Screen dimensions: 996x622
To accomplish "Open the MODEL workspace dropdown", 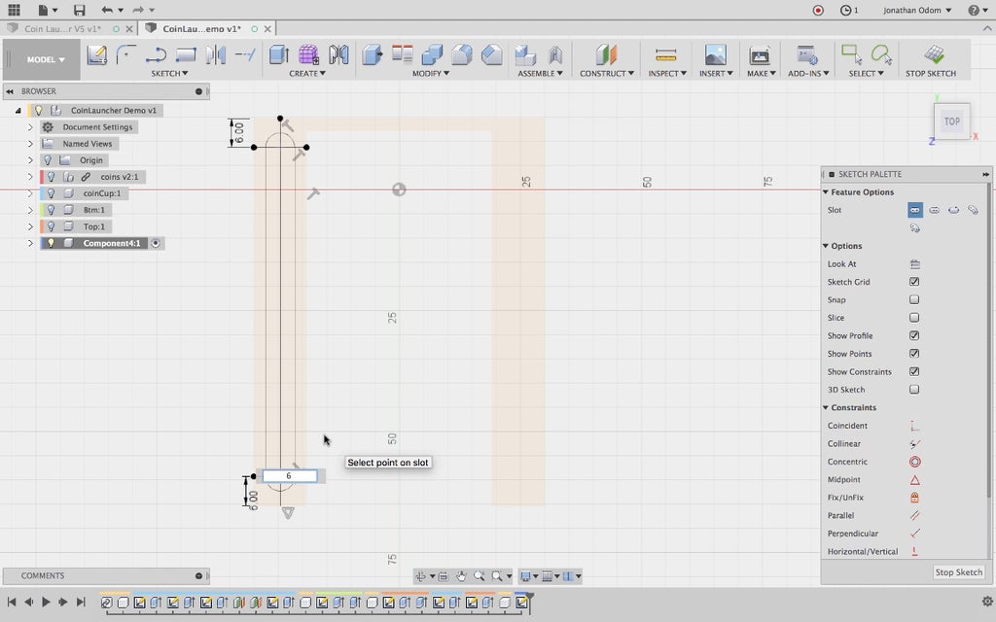I will tap(46, 59).
